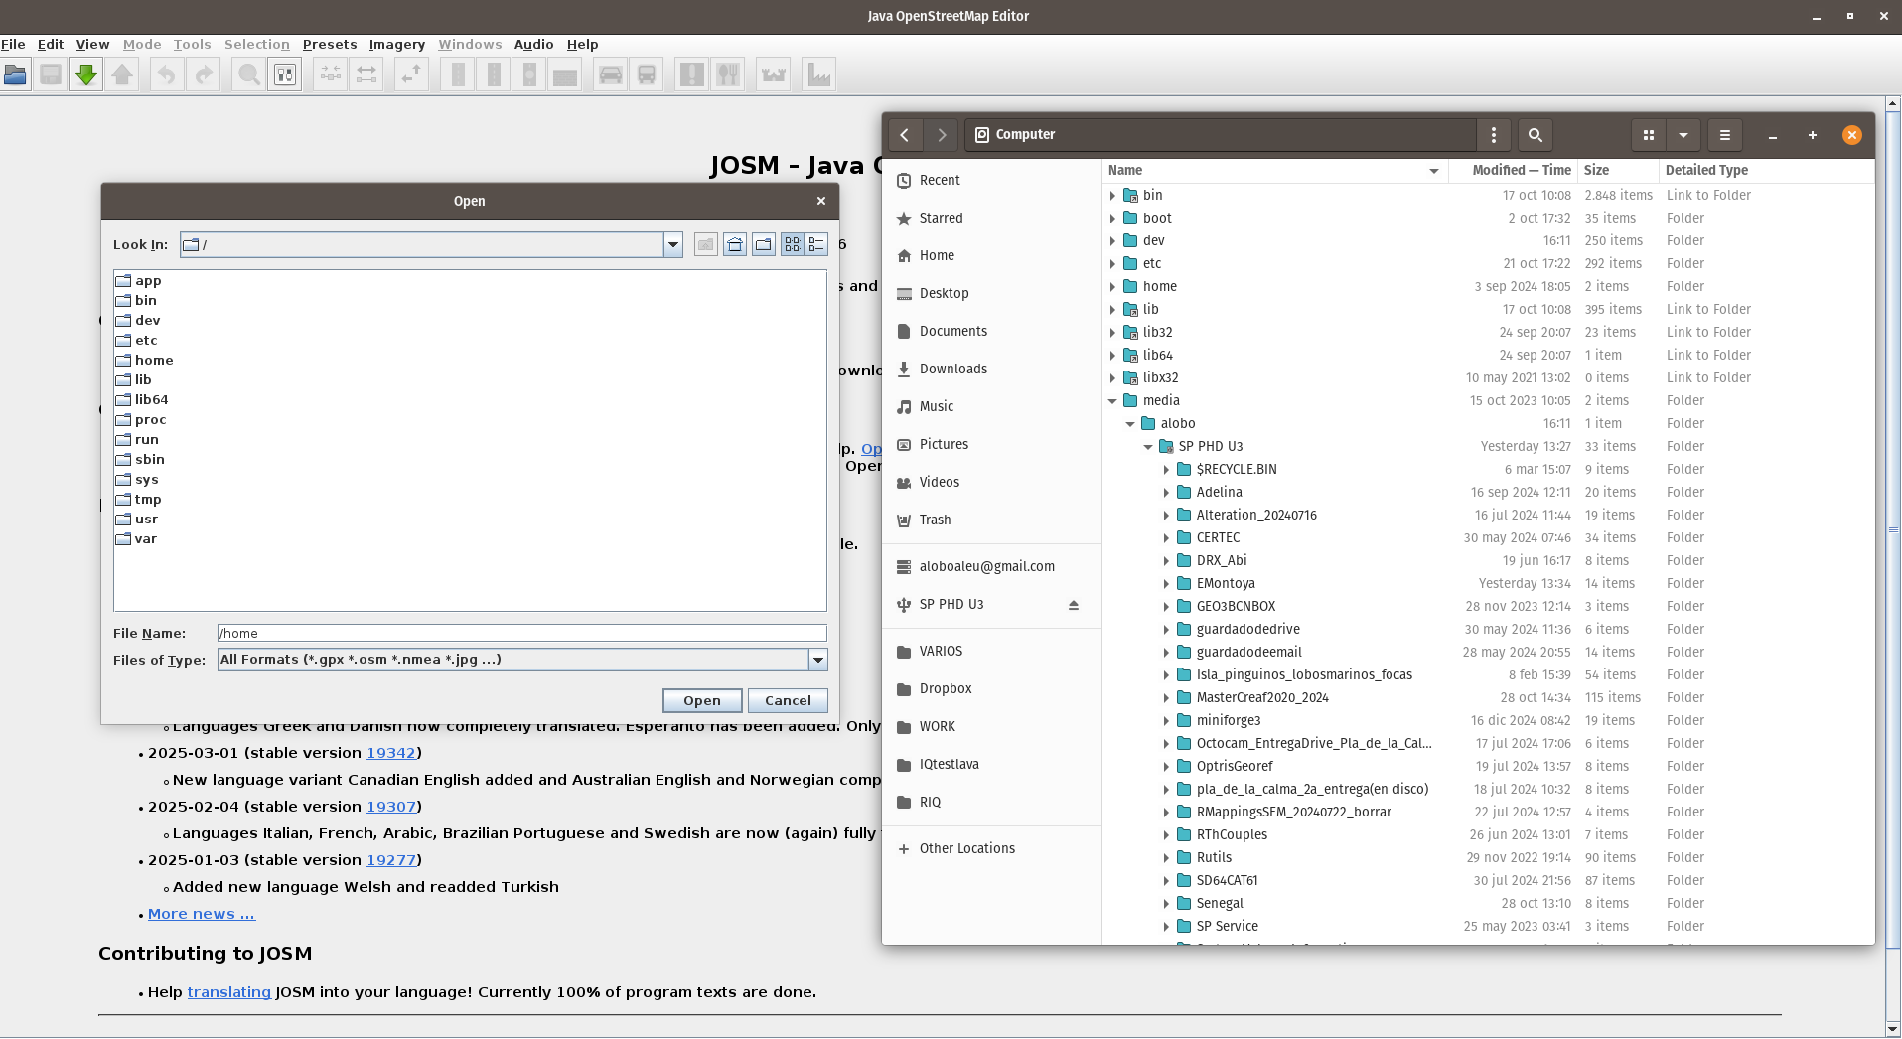This screenshot has height=1039, width=1902.
Task: Open the Presets menu
Action: tap(330, 45)
